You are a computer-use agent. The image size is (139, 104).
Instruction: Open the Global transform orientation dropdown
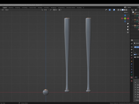[45, 10]
